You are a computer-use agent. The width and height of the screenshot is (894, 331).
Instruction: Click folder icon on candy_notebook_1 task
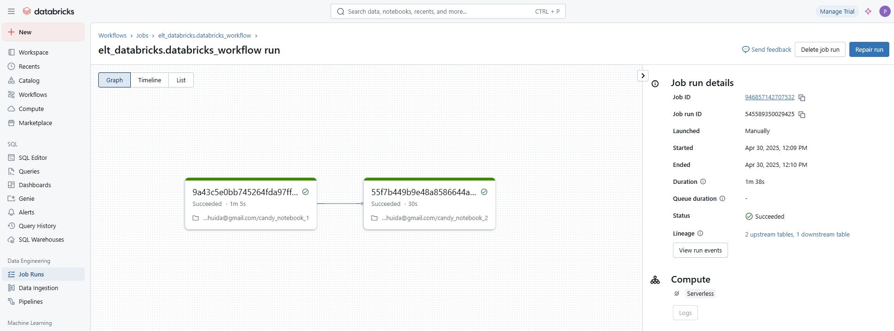196,218
